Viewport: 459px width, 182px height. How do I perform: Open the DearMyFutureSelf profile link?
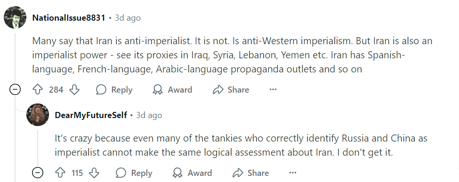point(91,115)
